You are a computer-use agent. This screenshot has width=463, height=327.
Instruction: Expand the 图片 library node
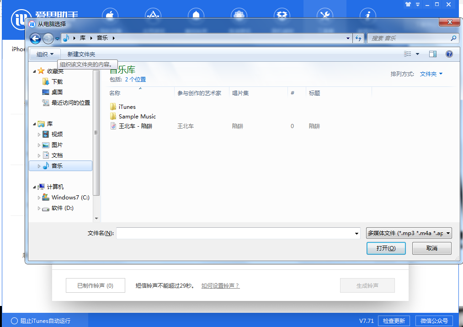tap(39, 145)
